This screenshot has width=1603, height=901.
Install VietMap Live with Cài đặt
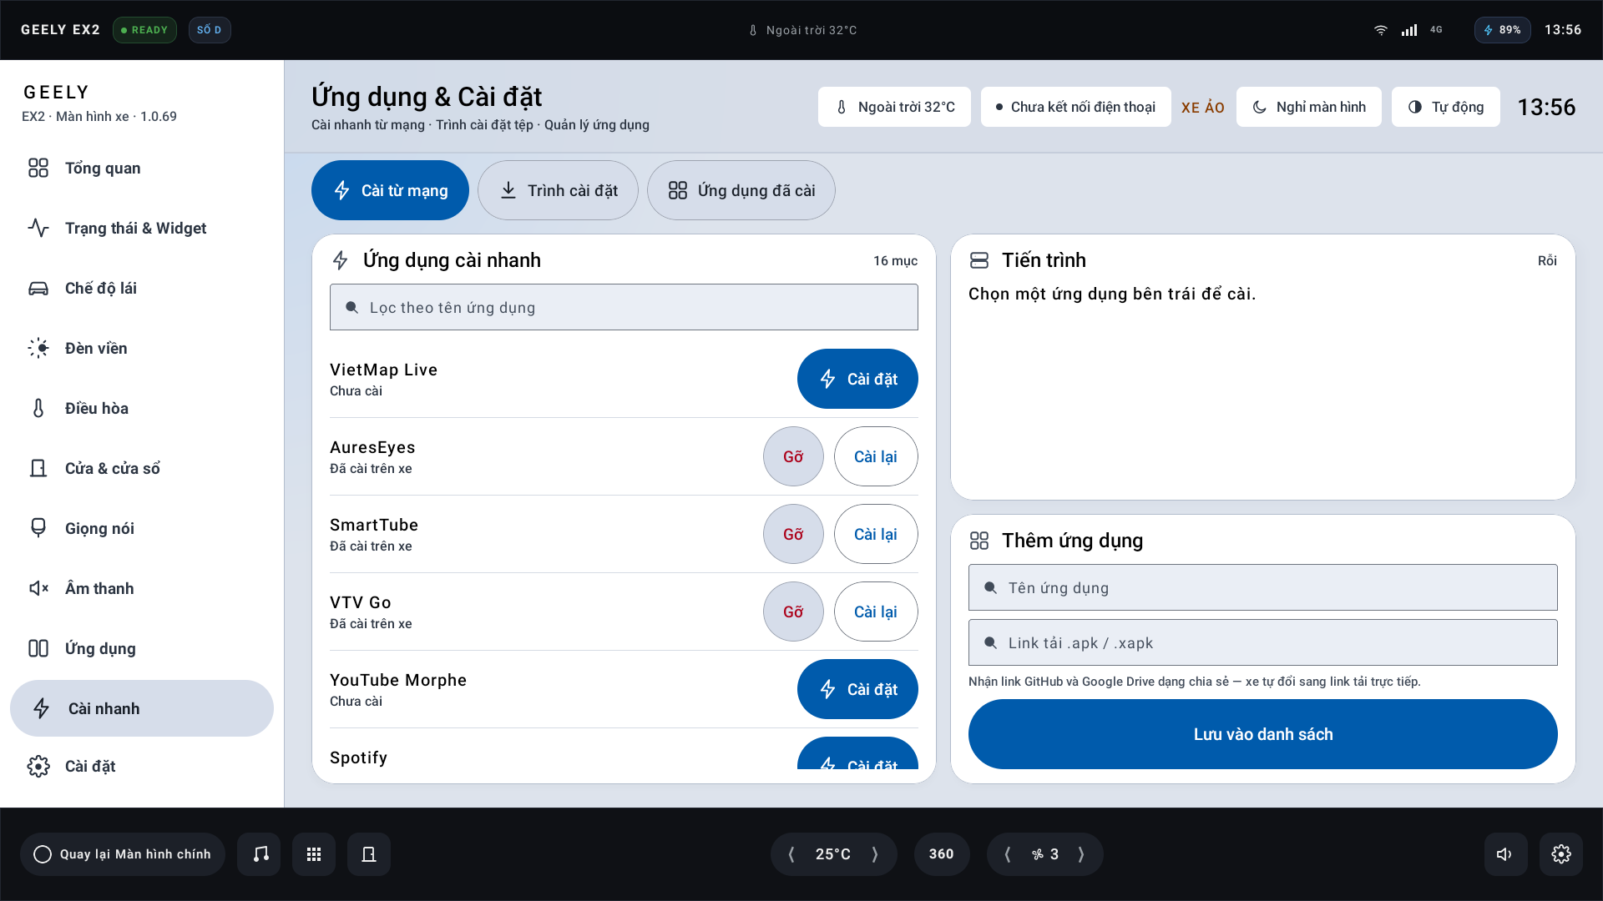tap(857, 379)
